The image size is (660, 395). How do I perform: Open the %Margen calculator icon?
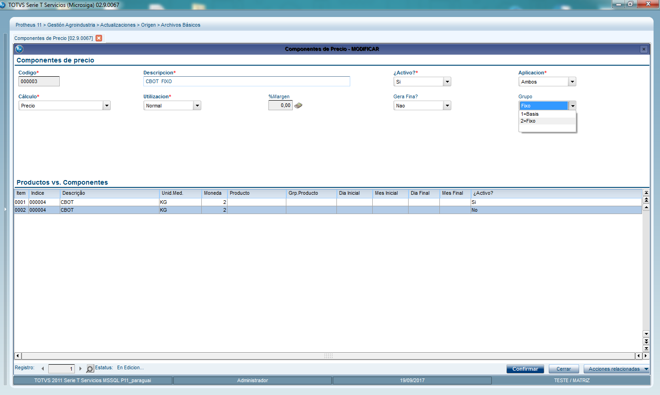[x=298, y=105]
